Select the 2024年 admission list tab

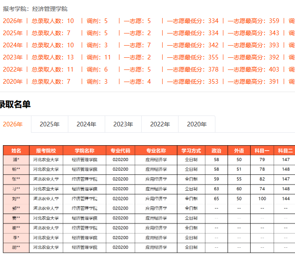(x=87, y=124)
